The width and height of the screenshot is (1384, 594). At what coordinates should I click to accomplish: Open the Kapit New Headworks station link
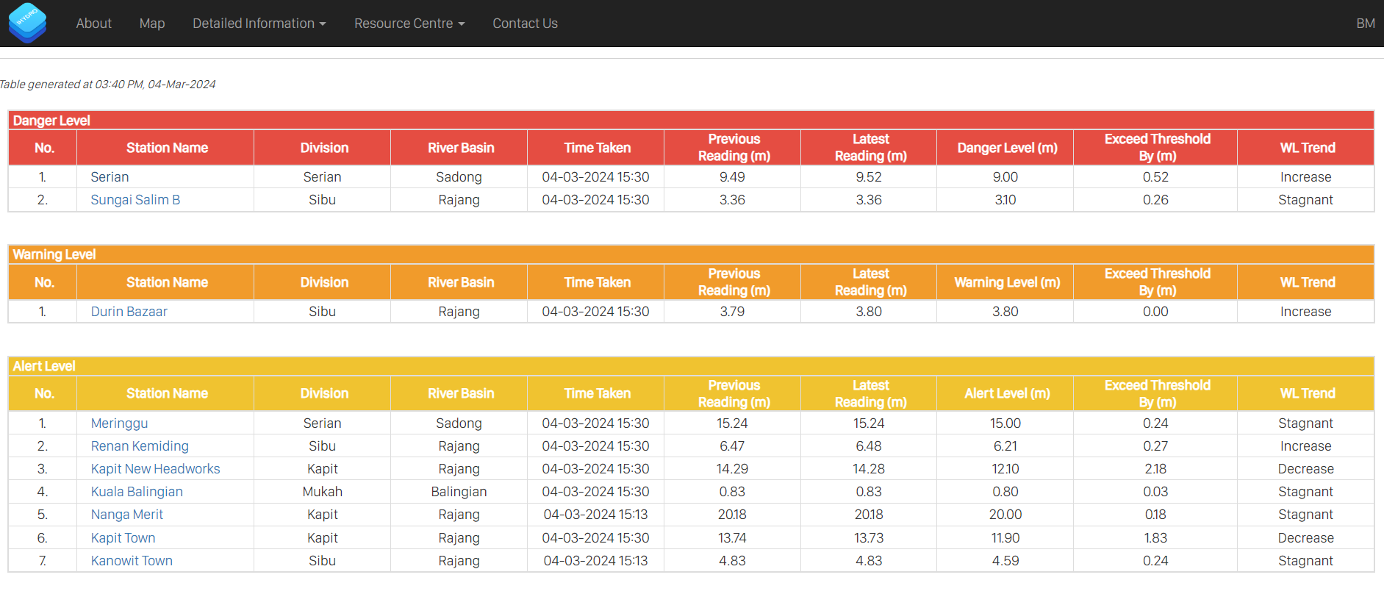[x=156, y=469]
